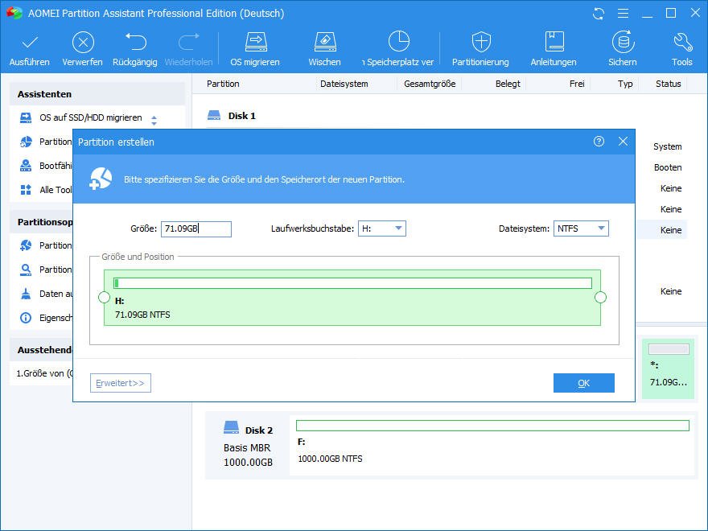Viewport: 708px width, 531px height.
Task: Click the Disk 2 drive icon
Action: click(x=231, y=427)
